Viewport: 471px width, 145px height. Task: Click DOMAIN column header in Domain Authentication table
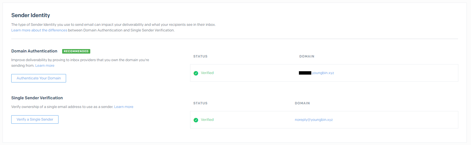click(307, 56)
